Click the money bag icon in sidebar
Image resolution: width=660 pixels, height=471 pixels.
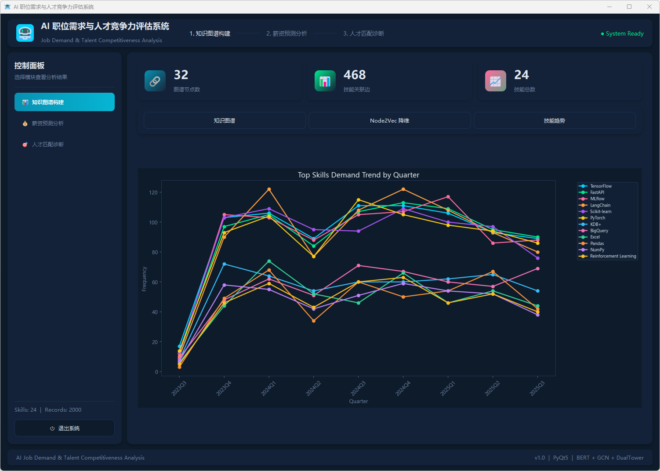tap(25, 123)
